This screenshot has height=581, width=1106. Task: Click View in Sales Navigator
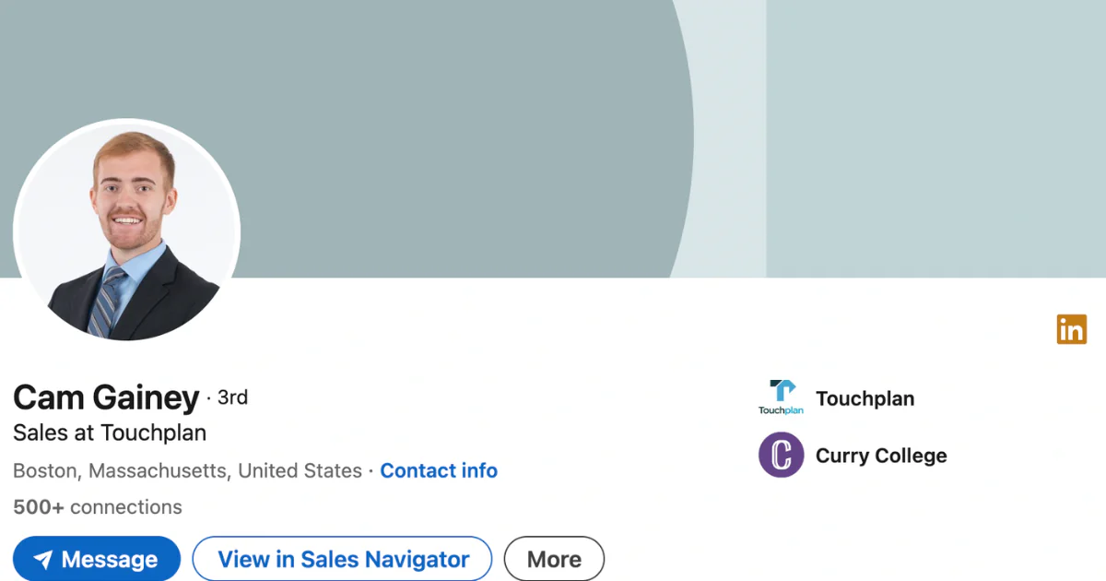click(343, 559)
